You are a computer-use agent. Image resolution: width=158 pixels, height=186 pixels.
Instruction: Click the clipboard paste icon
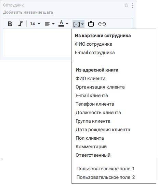coord(91,24)
